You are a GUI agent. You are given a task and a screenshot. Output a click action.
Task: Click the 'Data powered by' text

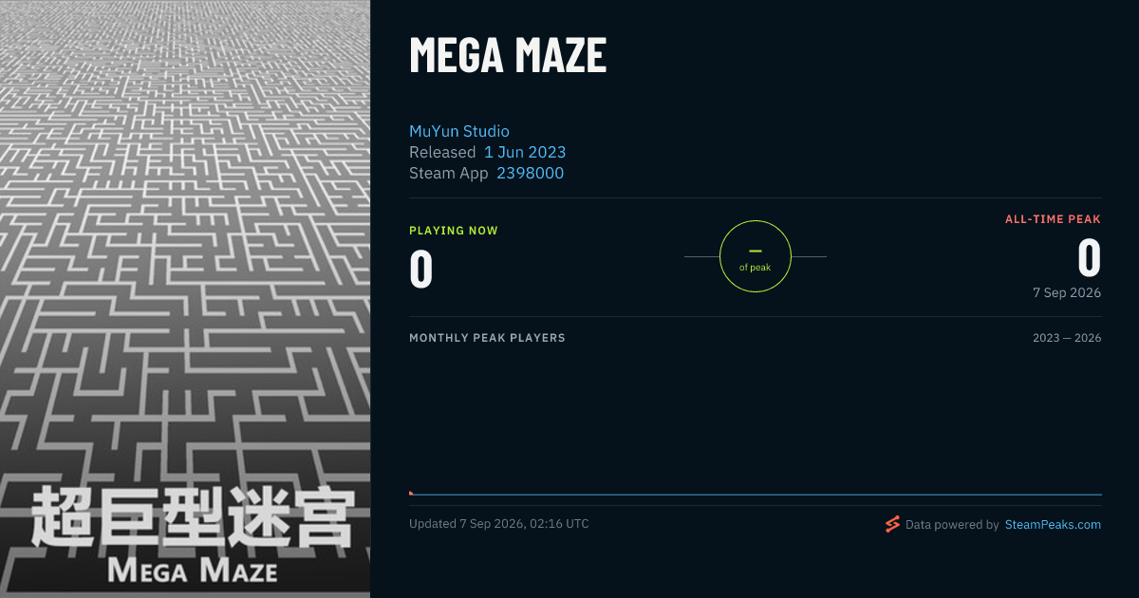click(x=952, y=524)
